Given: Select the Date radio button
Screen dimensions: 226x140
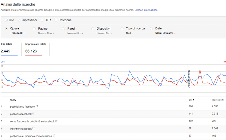Looking at the screenshot, I should (x=151, y=28).
